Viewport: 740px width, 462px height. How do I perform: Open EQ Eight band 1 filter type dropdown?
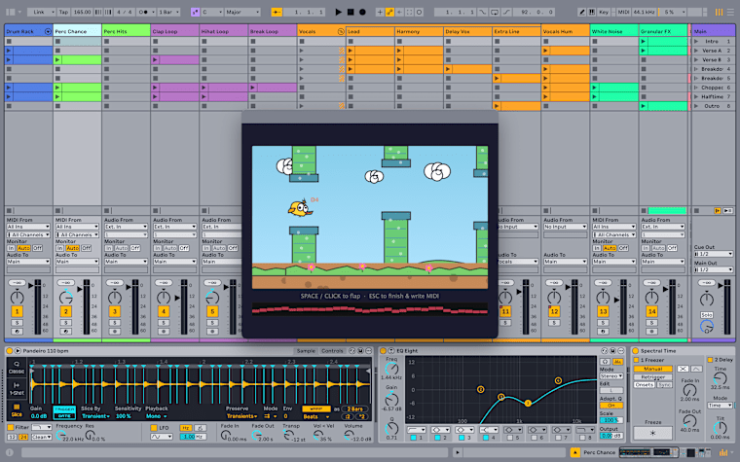pyautogui.click(x=417, y=430)
